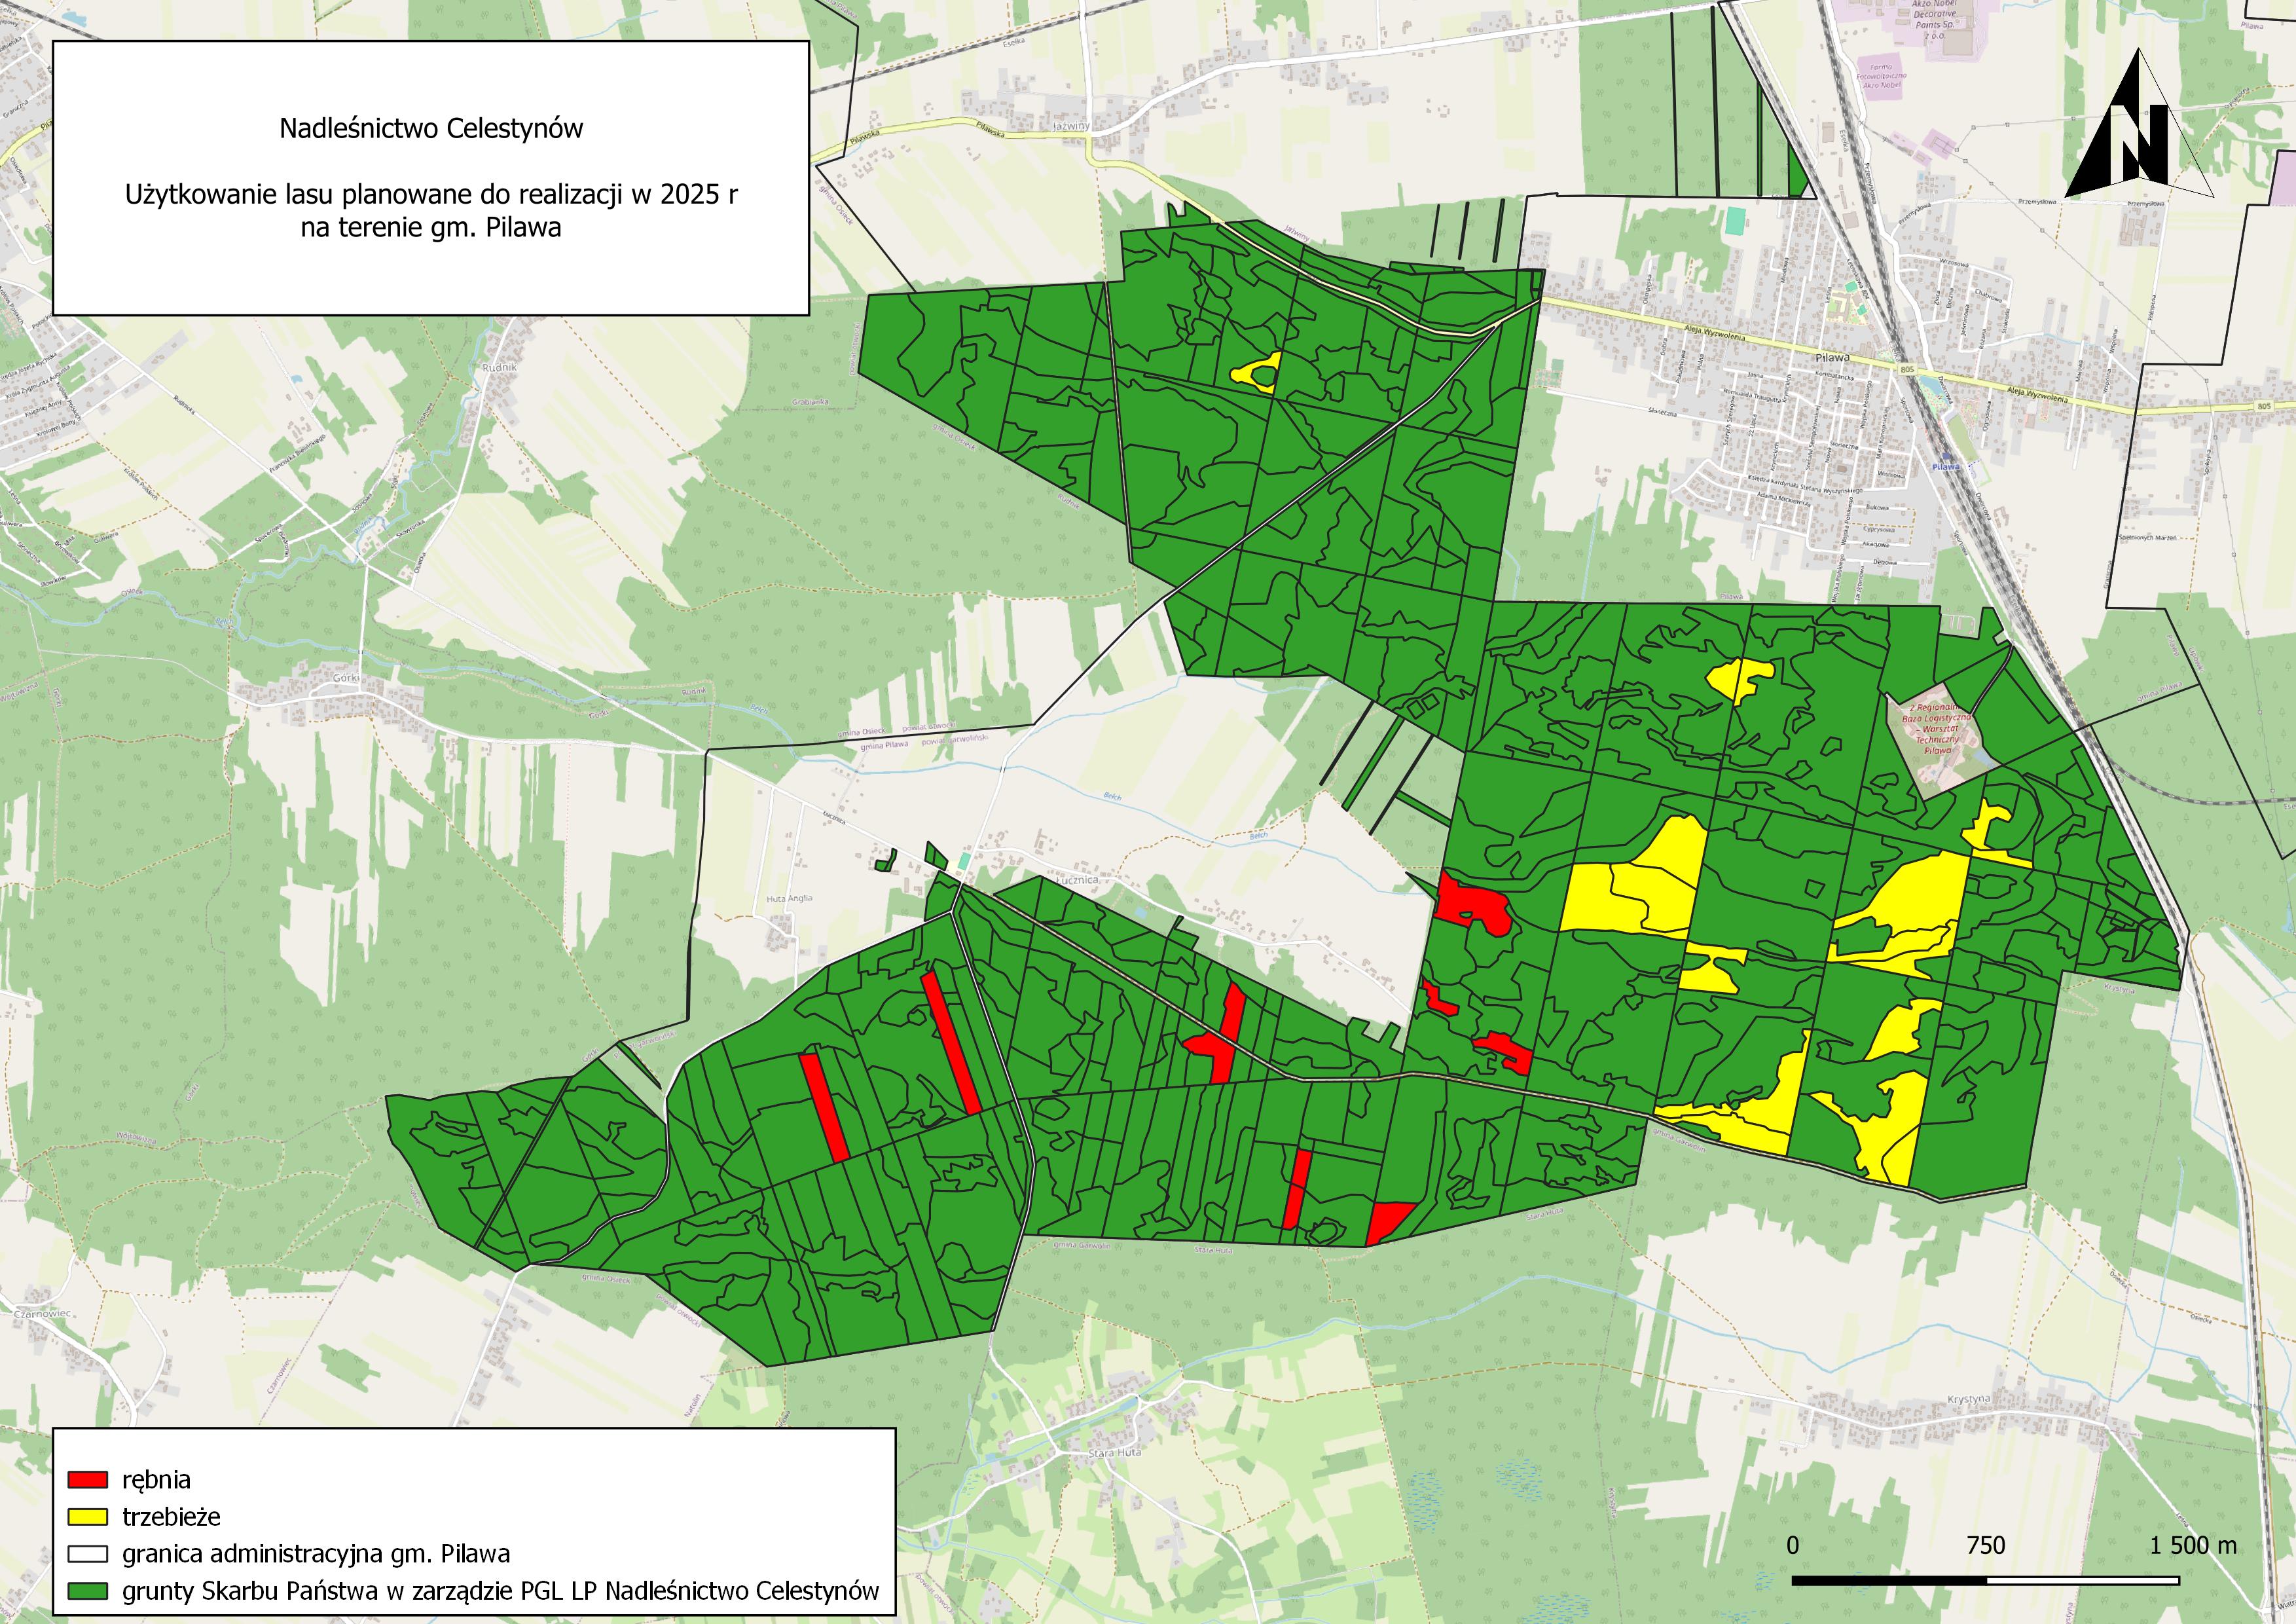Click the Stara Huta village label
2296x1624 pixels.
[1114, 1452]
